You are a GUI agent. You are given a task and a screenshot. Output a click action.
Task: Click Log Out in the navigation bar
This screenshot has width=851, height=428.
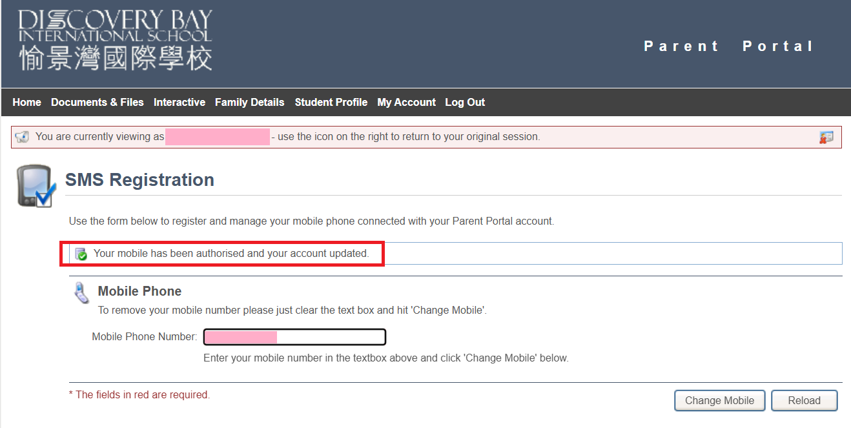pos(465,102)
